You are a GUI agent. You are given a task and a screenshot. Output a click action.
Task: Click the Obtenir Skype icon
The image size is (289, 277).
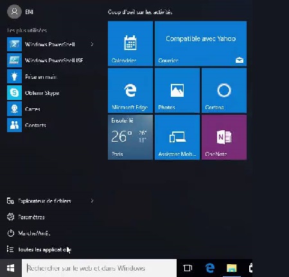[x=14, y=93]
